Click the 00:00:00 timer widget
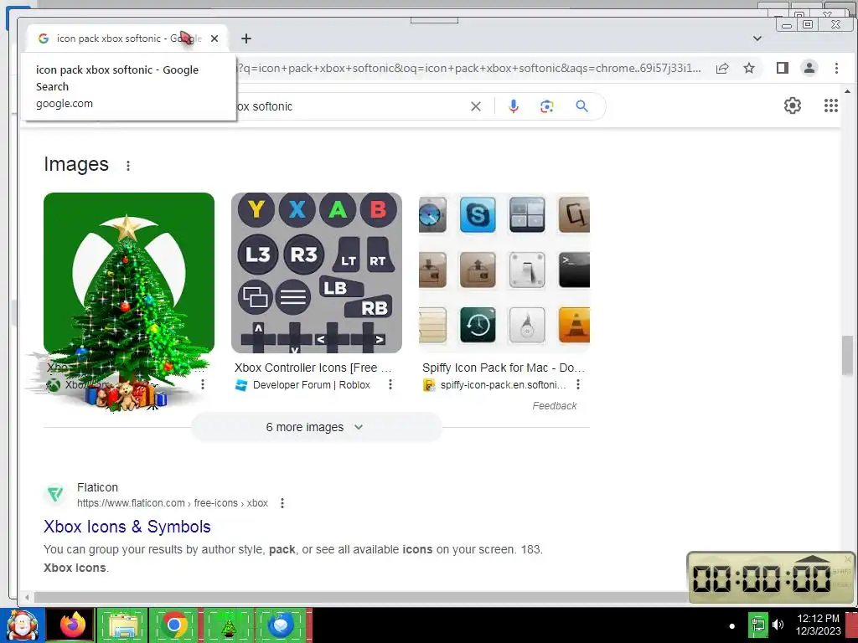This screenshot has height=643, width=858. tap(771, 578)
